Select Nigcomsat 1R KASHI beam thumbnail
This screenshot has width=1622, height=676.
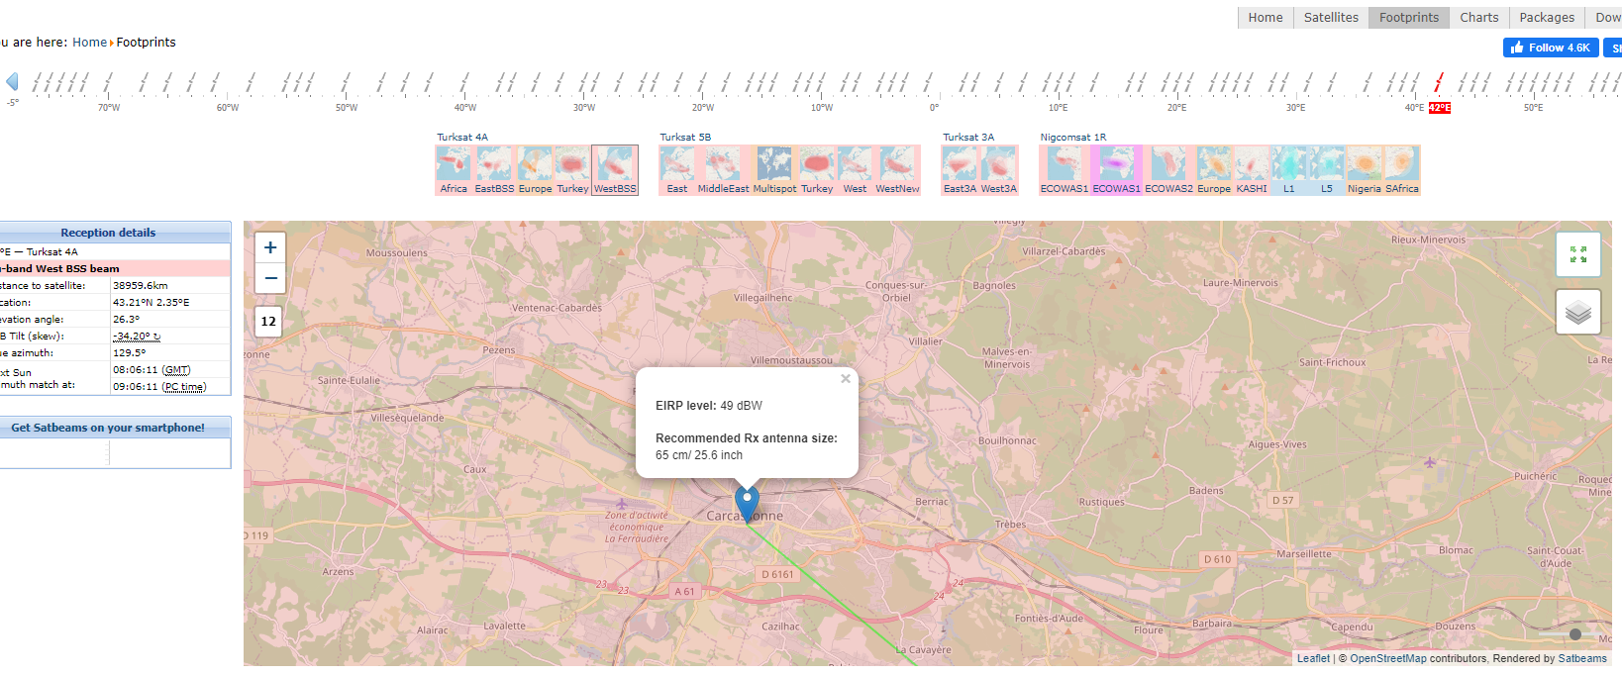pos(1252,170)
